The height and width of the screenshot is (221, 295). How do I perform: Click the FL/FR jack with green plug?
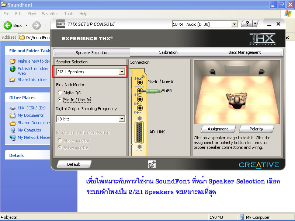click(x=140, y=91)
